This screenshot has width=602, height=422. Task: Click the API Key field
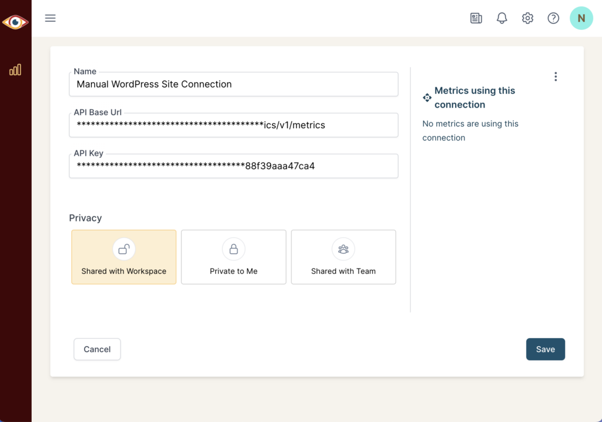(x=233, y=166)
